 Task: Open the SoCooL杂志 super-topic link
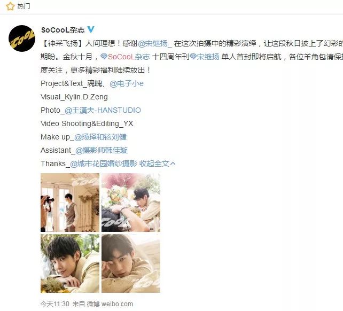(129, 57)
